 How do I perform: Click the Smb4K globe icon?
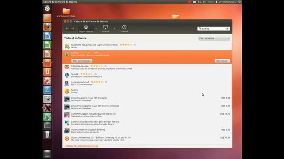(67, 75)
